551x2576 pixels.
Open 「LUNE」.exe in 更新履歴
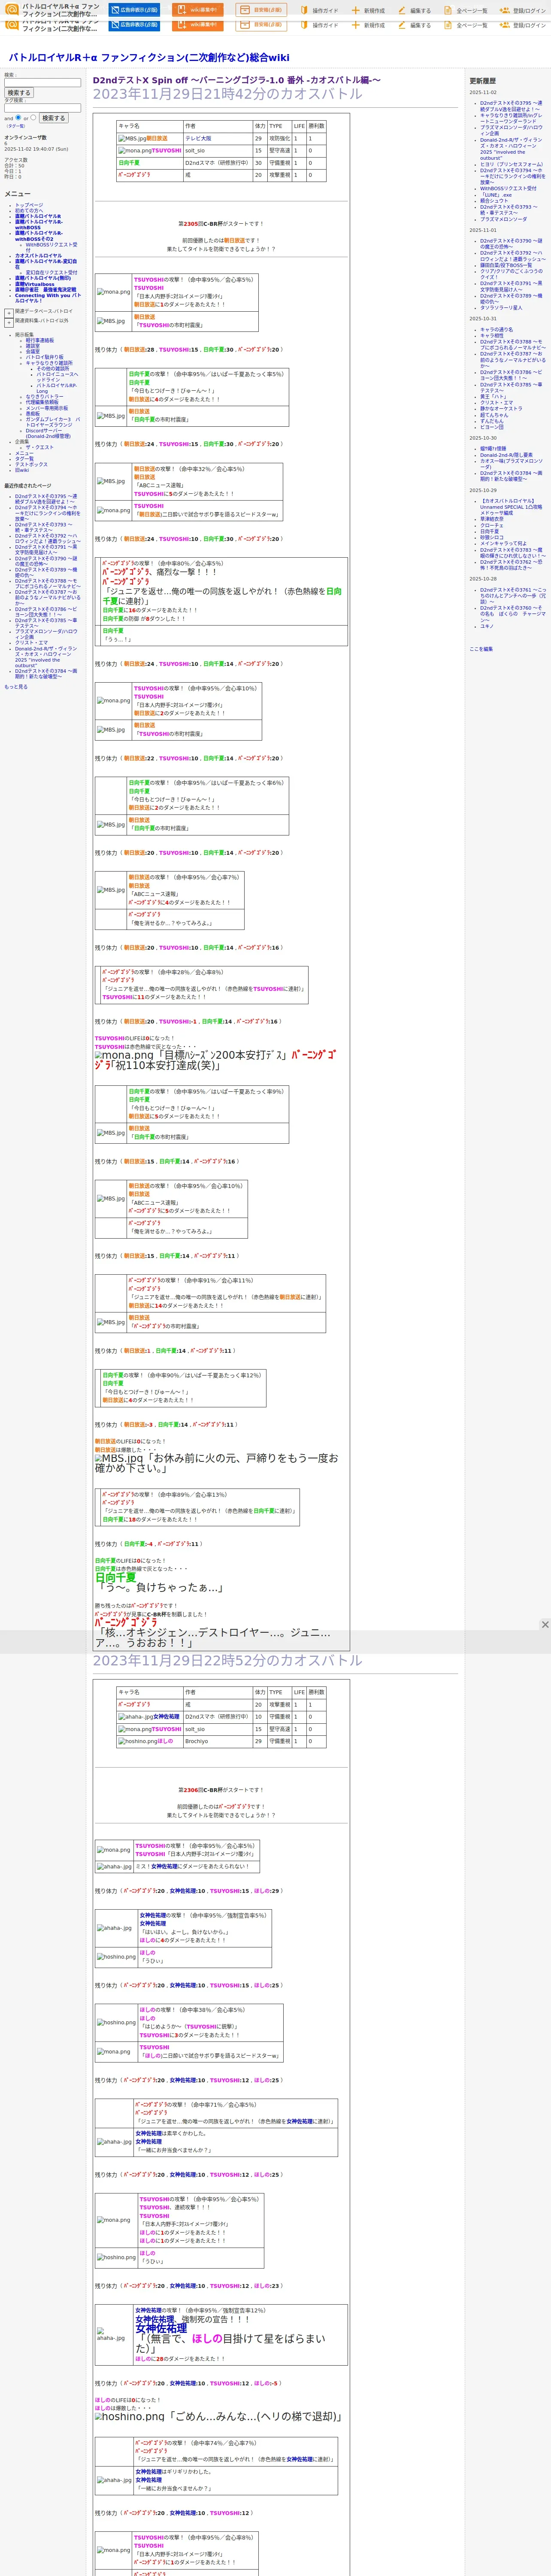point(496,195)
